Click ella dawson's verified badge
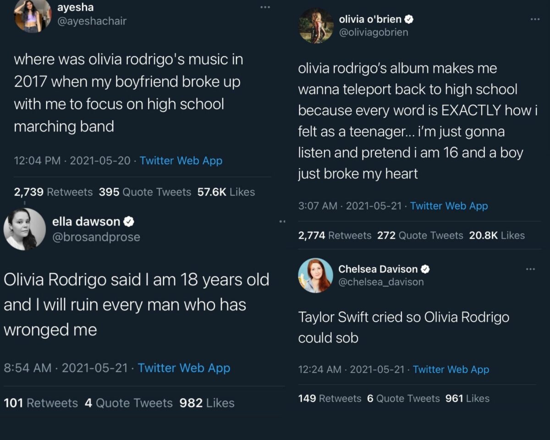Viewport: 550px width, 440px height. [x=129, y=222]
